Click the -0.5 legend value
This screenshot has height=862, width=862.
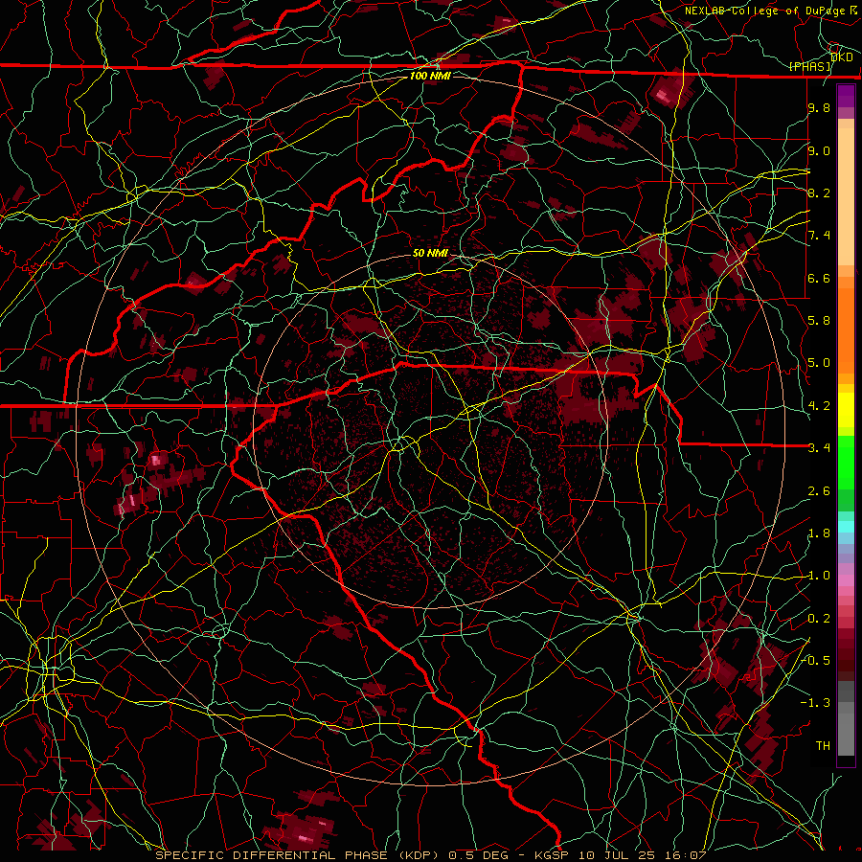(x=815, y=661)
